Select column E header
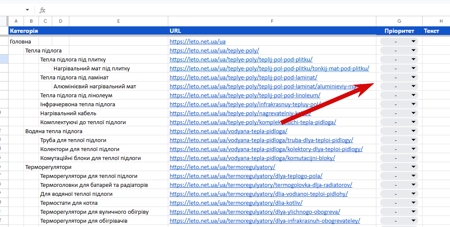 pyautogui.click(x=119, y=21)
